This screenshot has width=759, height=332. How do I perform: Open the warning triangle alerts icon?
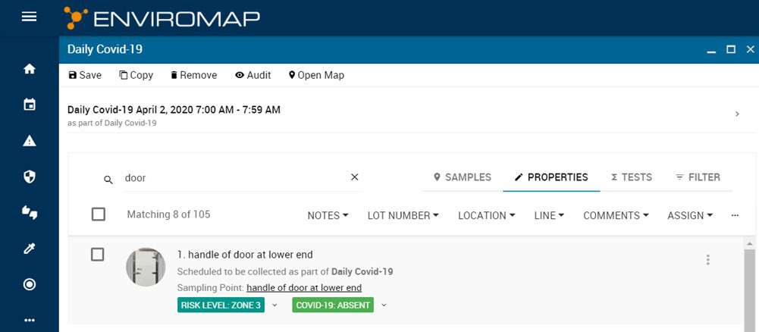(x=30, y=141)
